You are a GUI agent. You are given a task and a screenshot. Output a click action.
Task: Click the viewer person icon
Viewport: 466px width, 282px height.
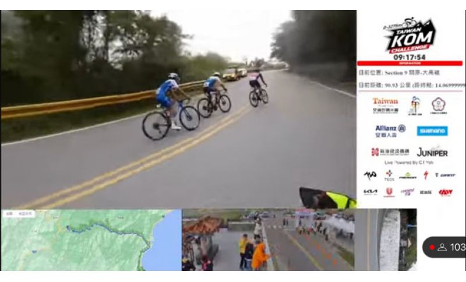[442, 247]
